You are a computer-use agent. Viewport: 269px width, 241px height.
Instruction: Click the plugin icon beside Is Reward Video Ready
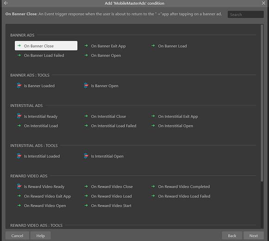[19, 186]
